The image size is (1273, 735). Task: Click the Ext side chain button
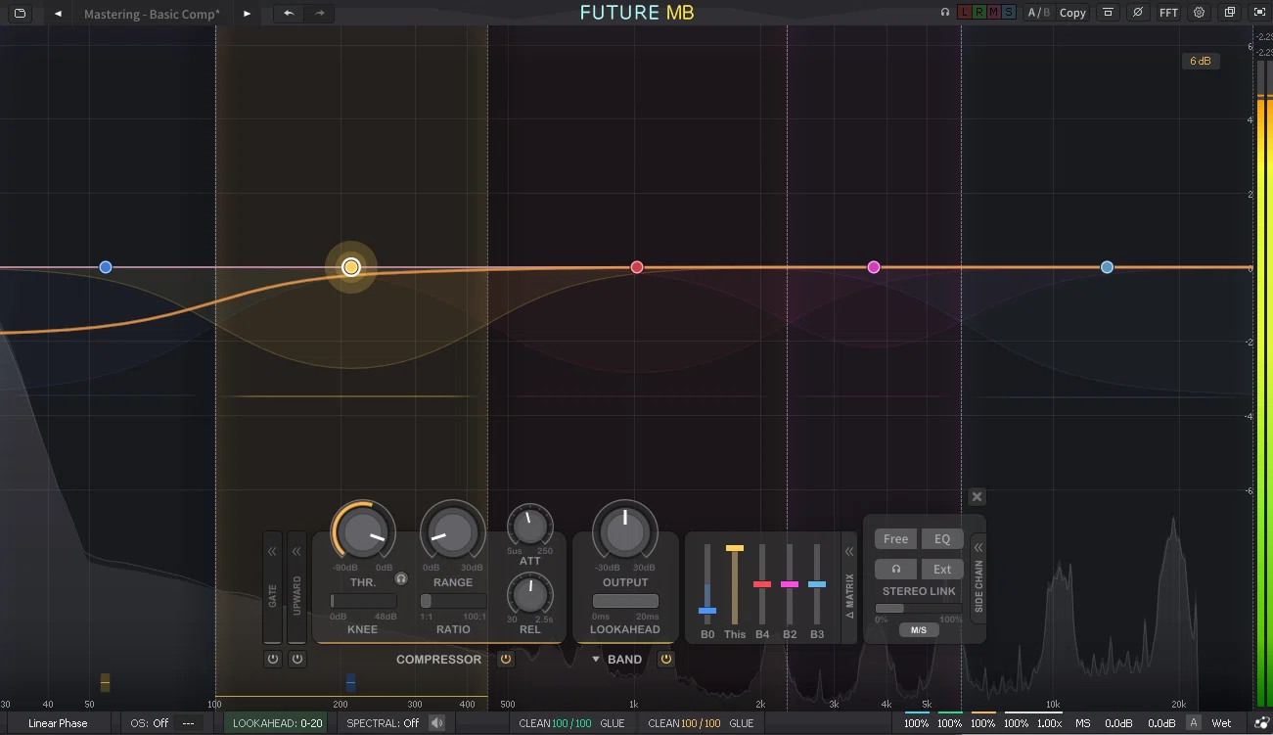(x=942, y=569)
